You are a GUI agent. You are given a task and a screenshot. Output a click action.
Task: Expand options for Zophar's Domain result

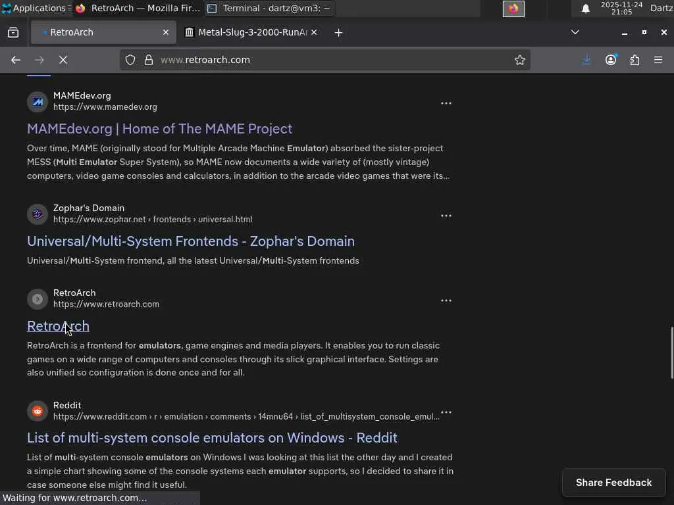tap(446, 216)
